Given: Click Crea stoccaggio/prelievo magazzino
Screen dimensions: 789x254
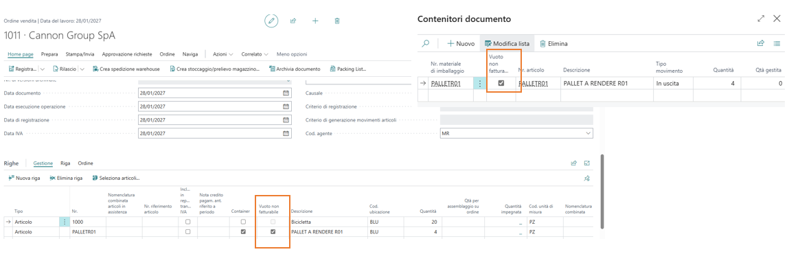Looking at the screenshot, I should [215, 69].
